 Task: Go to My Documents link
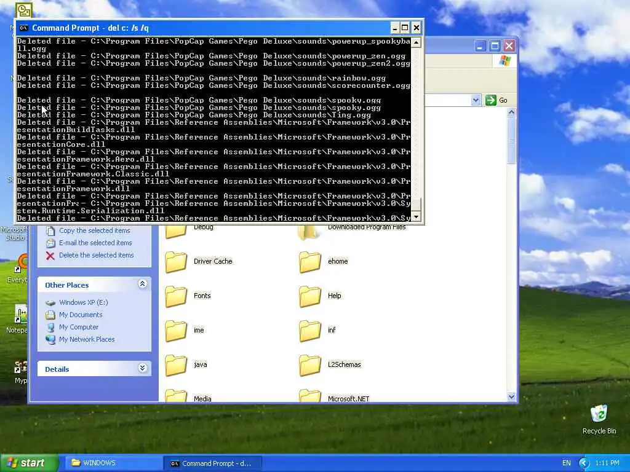click(x=81, y=315)
